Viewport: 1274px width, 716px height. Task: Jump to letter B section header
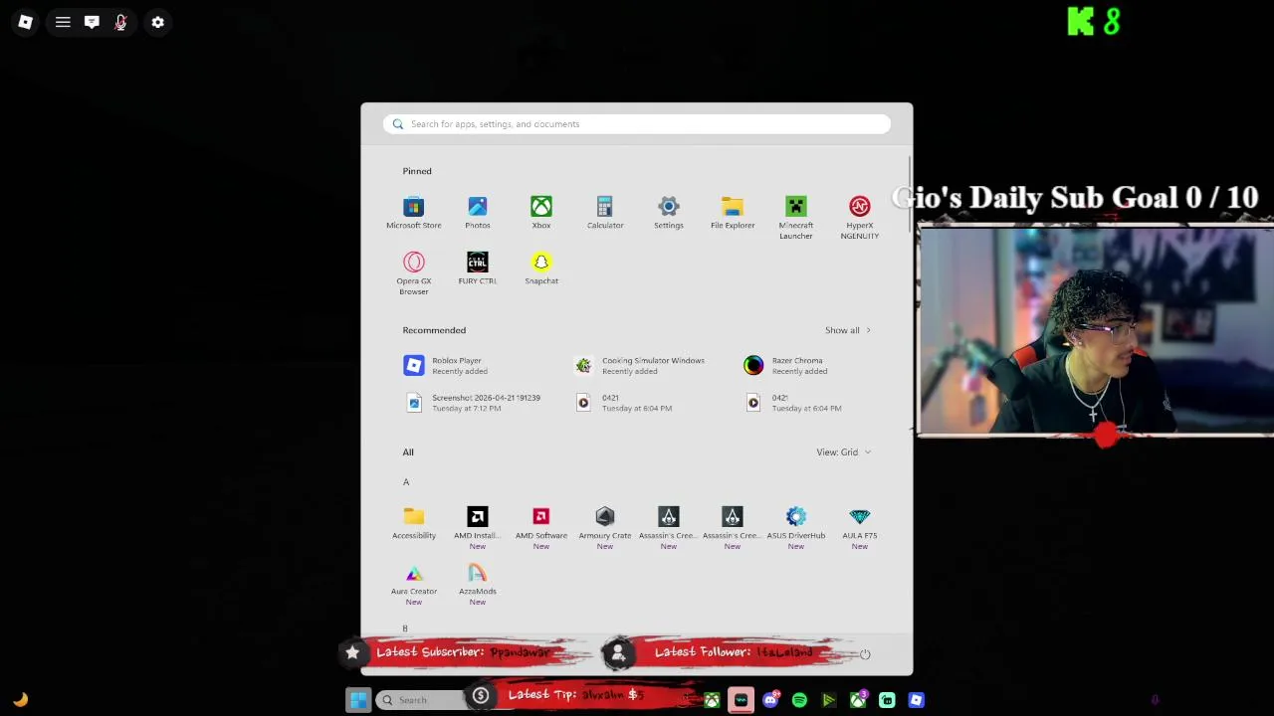click(x=405, y=628)
